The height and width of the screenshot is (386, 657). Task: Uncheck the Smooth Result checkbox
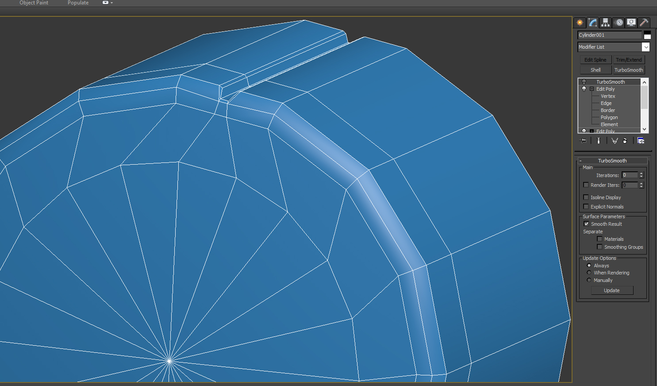(586, 224)
